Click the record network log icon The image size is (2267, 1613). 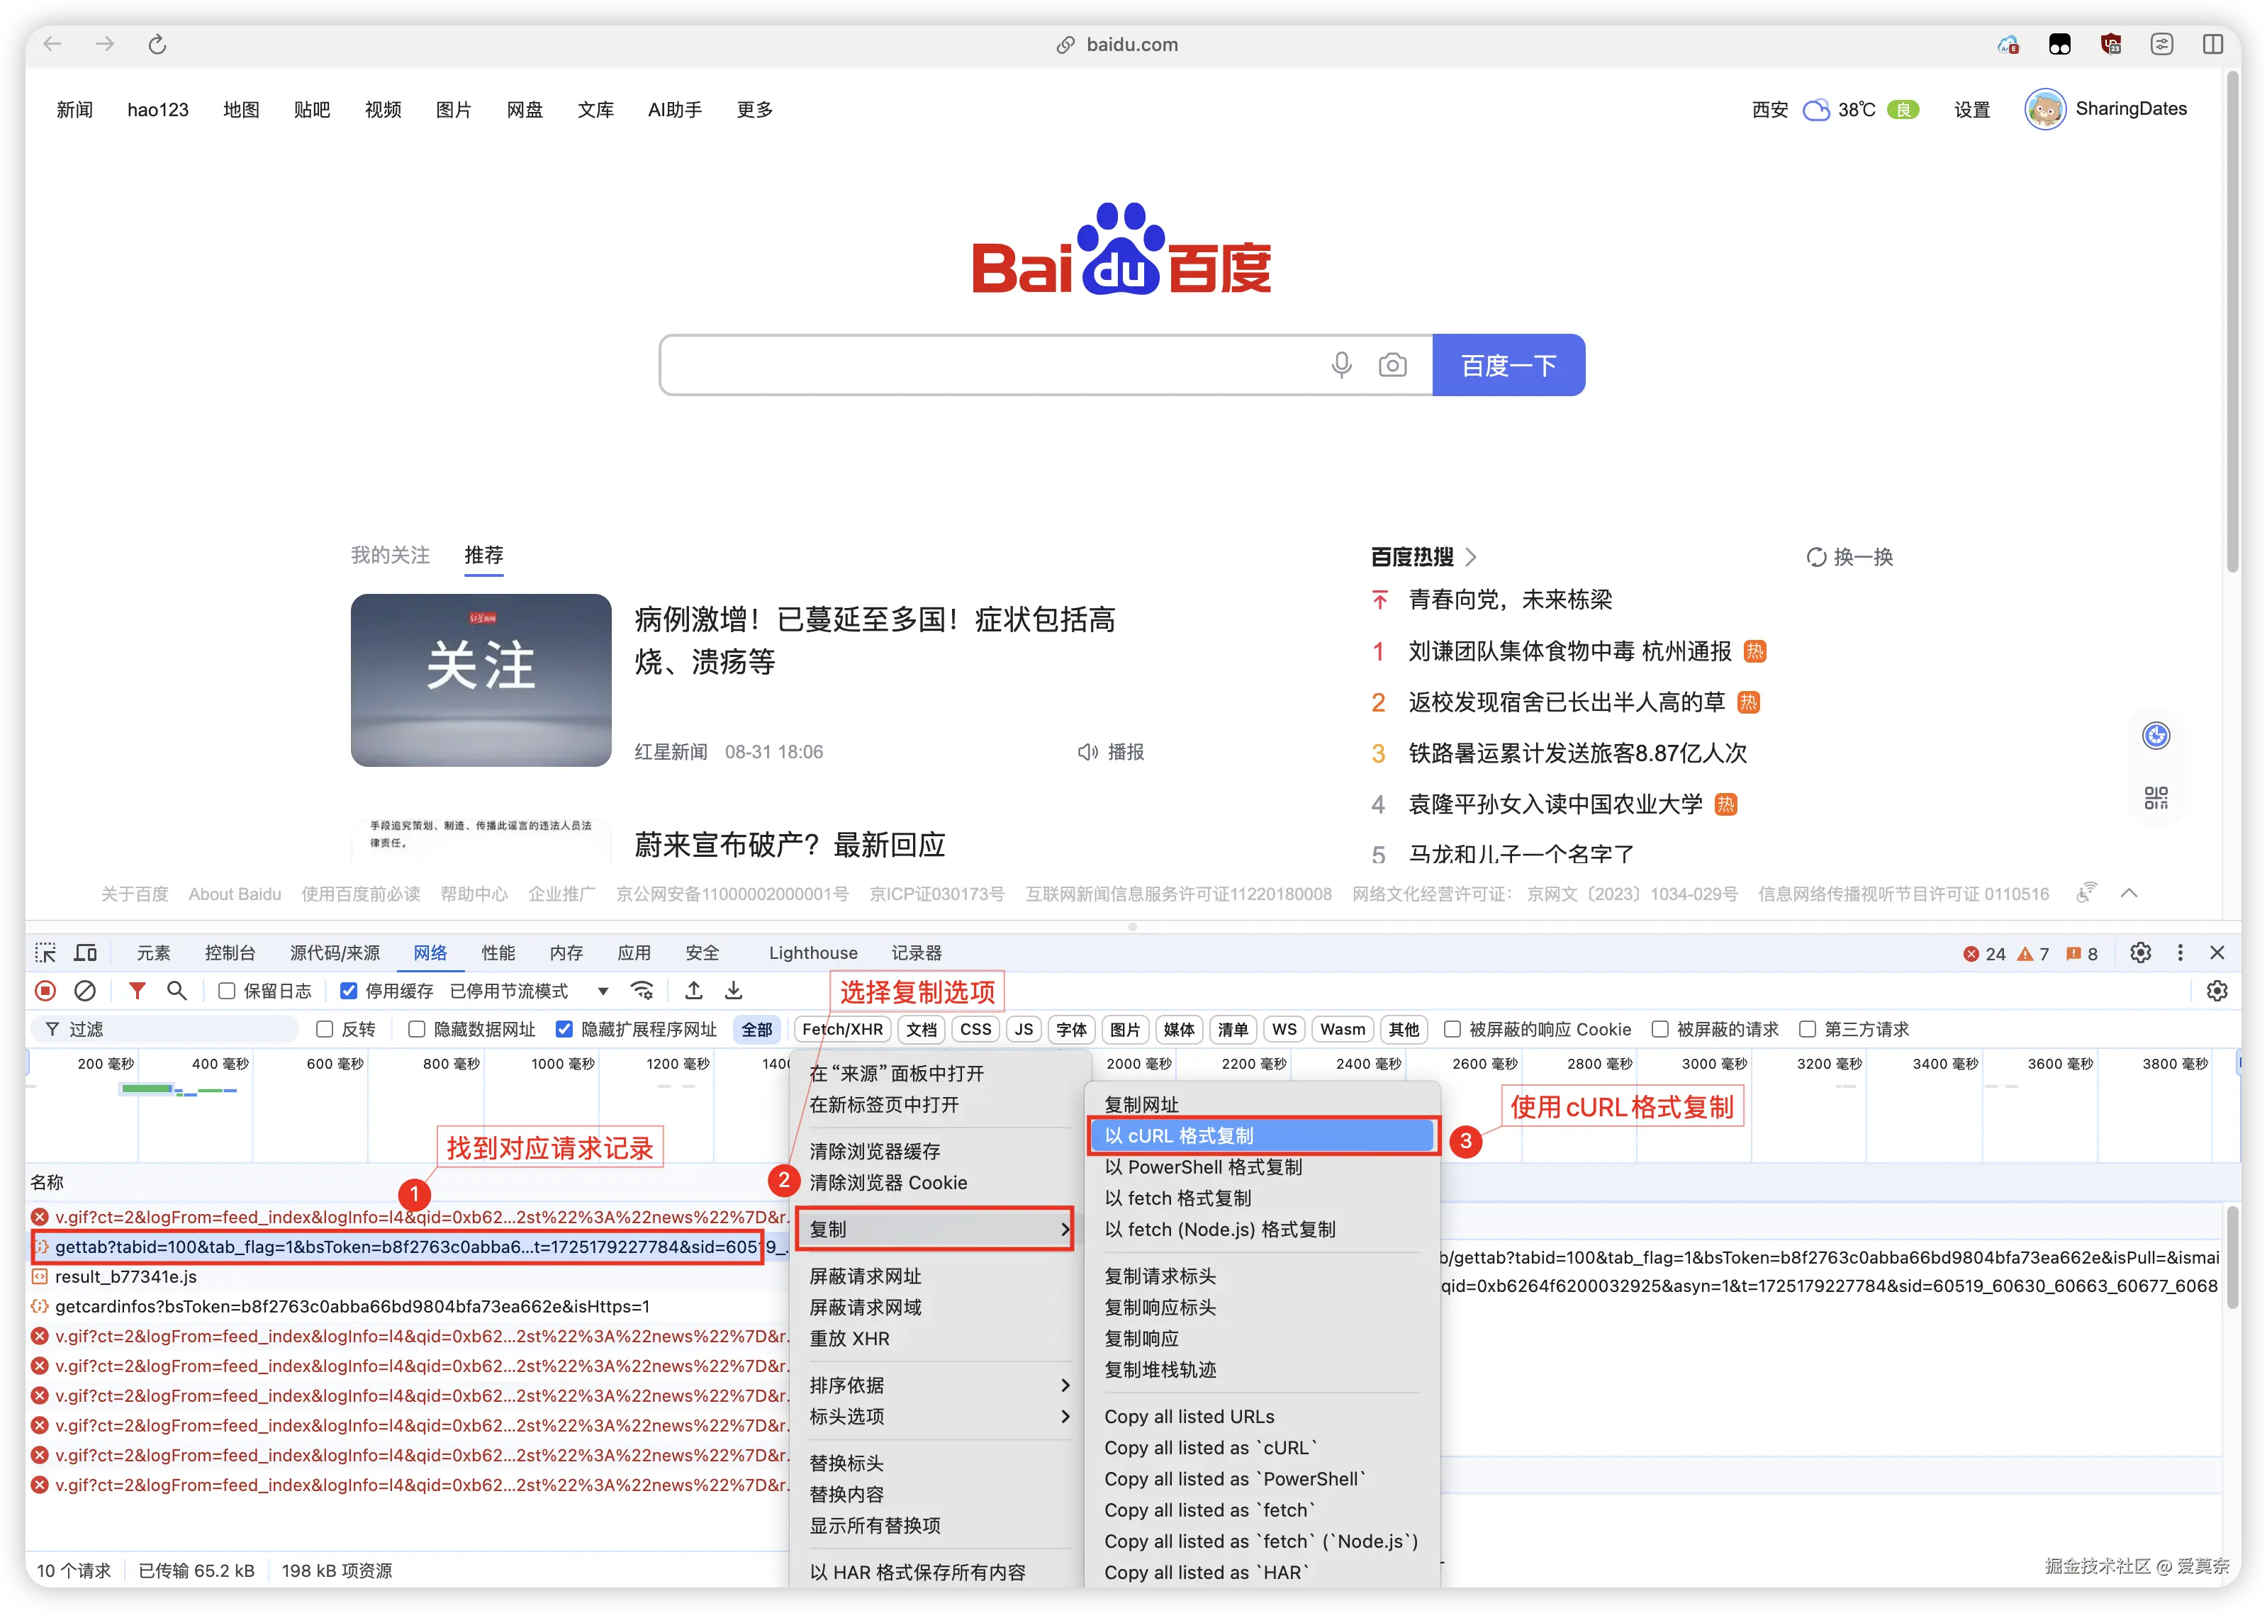45,990
